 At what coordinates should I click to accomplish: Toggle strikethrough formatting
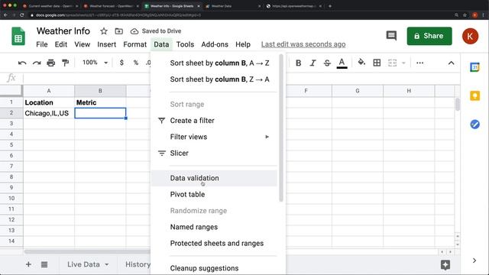click(x=327, y=63)
